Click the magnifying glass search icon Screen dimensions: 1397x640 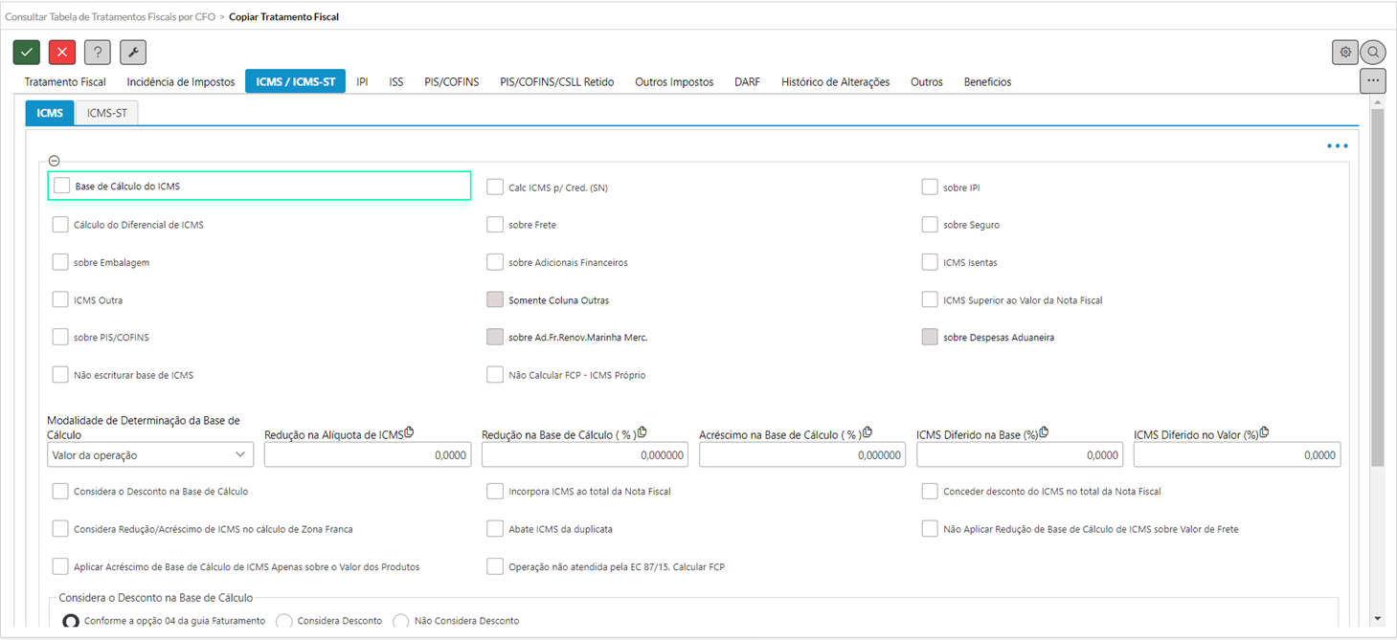[1373, 53]
